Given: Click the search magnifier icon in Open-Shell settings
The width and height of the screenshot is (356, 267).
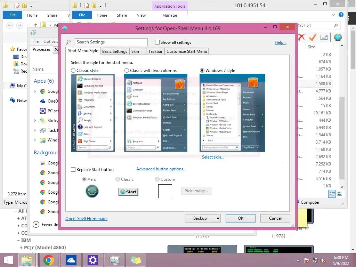Looking at the screenshot, I should click(x=68, y=42).
